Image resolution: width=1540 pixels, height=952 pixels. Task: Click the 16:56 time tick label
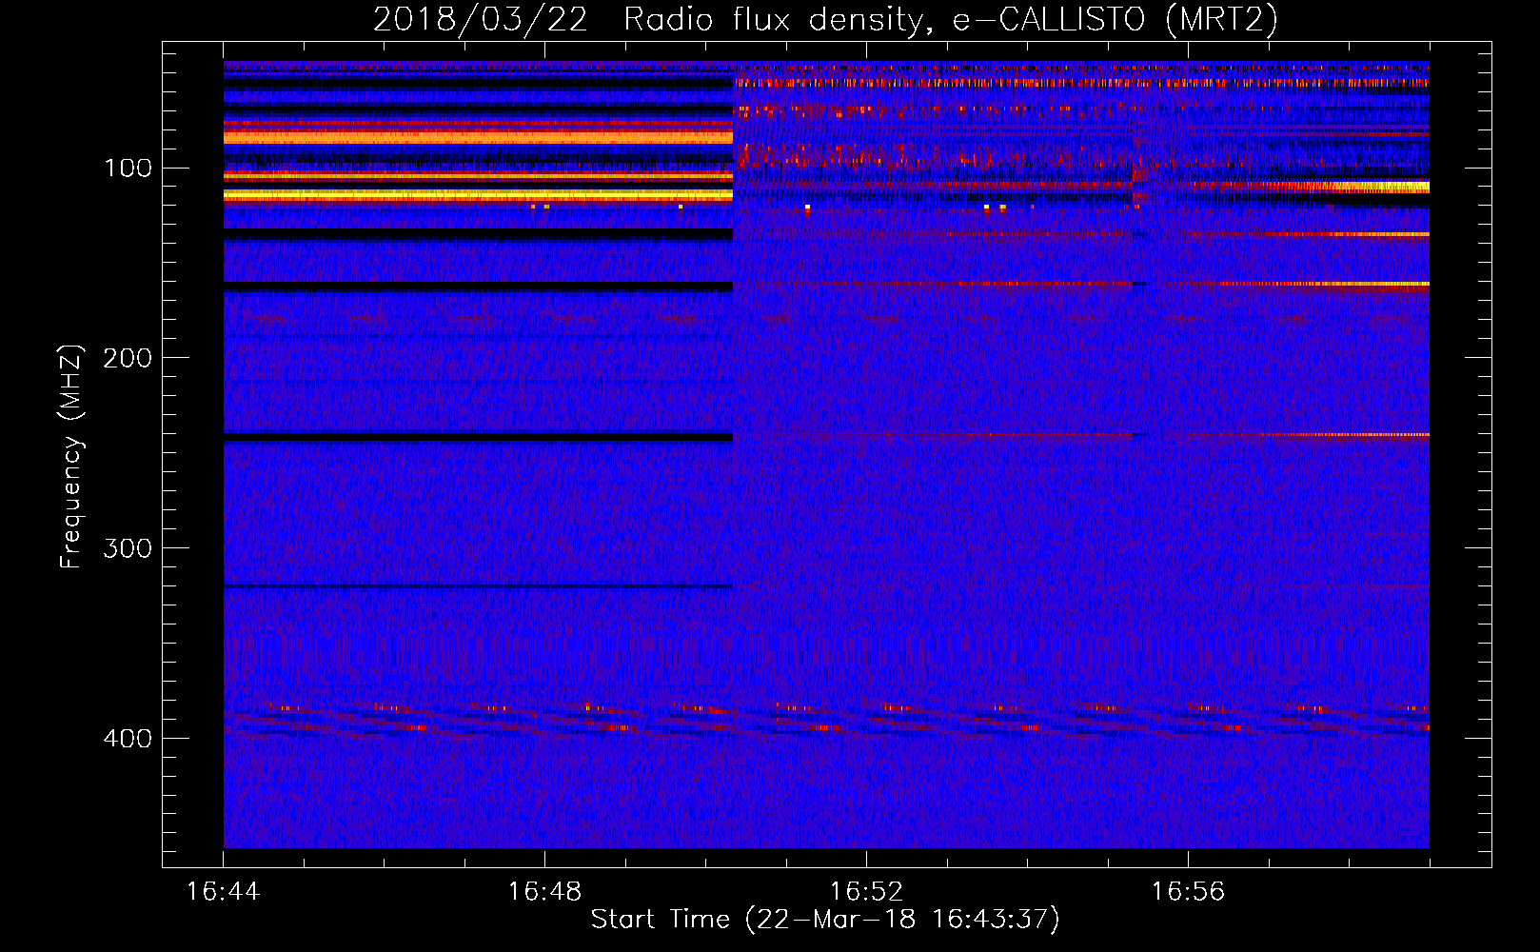[1188, 892]
